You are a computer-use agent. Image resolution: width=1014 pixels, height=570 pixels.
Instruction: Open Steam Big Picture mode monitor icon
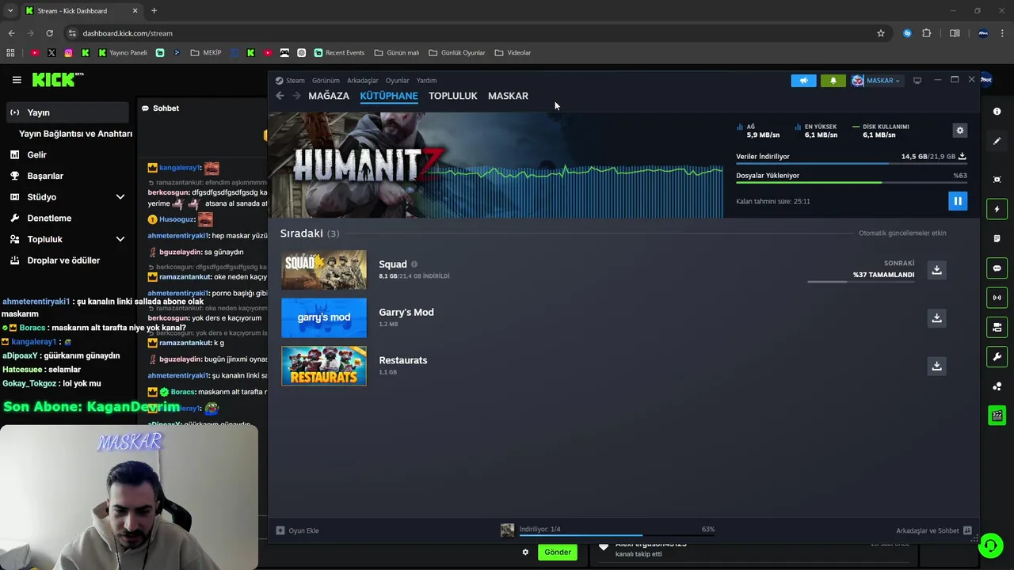click(x=917, y=80)
